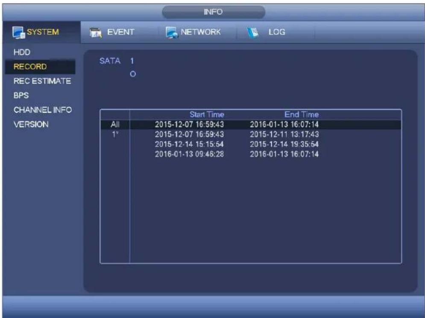Switch to the SYSTEM tab
This screenshot has height=318, width=425.
(41, 32)
